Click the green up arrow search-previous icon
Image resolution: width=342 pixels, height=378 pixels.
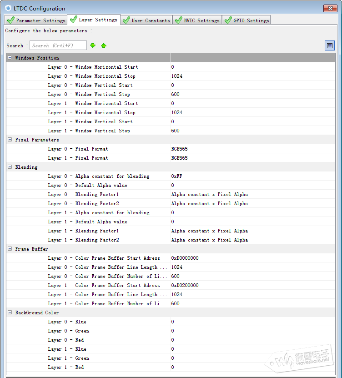pos(104,45)
